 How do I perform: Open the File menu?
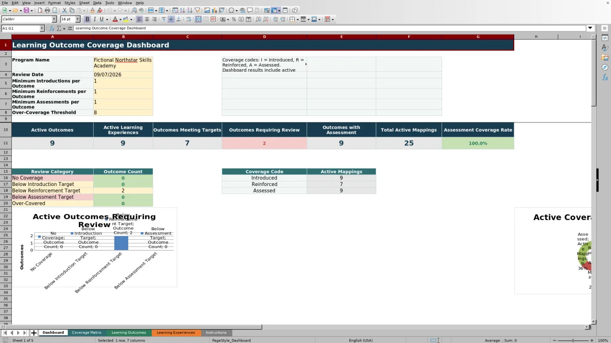coord(5,3)
